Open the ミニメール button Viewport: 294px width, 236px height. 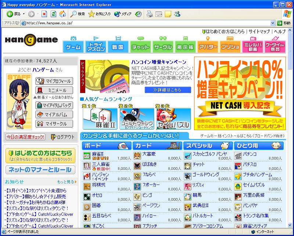coord(54,90)
